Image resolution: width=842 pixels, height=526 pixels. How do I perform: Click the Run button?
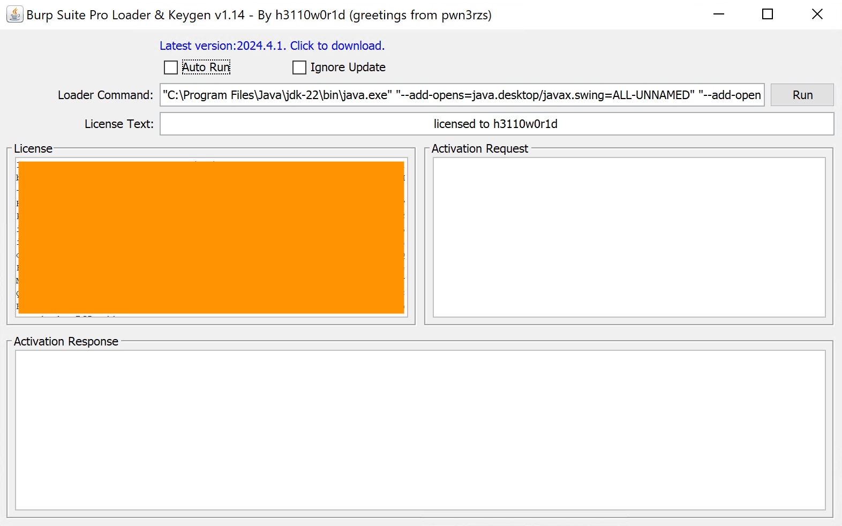tap(802, 95)
